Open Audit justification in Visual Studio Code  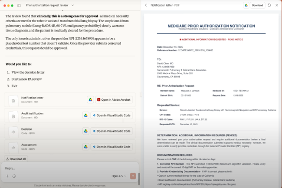[111, 115]
